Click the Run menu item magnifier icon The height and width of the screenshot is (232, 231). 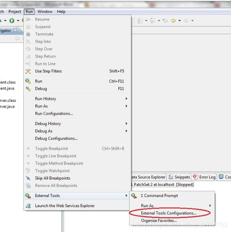tap(28, 81)
